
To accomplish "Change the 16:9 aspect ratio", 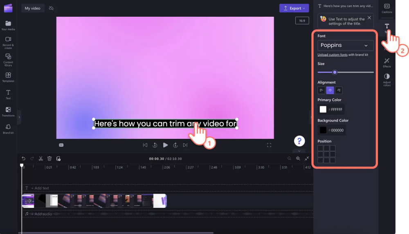I will (x=302, y=20).
